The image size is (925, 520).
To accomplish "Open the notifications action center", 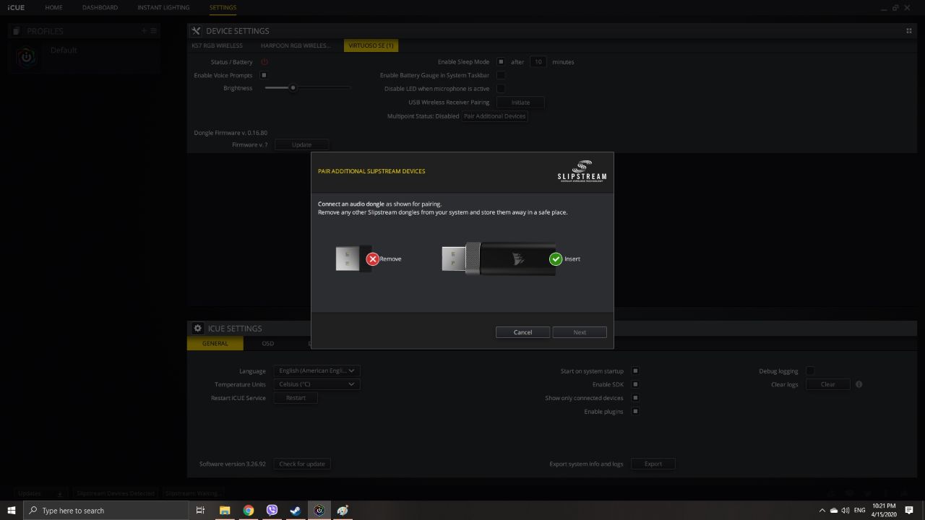I will click(x=909, y=511).
